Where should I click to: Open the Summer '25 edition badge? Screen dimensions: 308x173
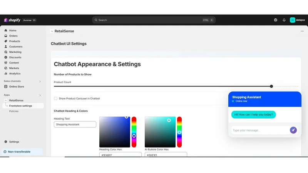(29, 20)
